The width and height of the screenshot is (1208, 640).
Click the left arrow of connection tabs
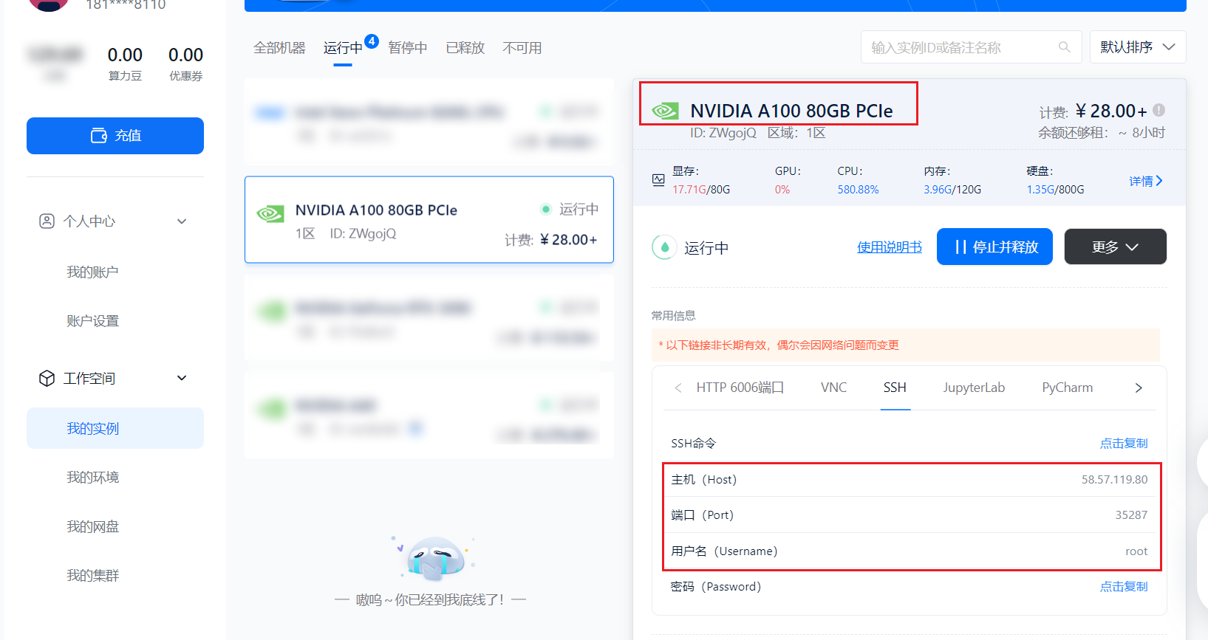coord(678,388)
